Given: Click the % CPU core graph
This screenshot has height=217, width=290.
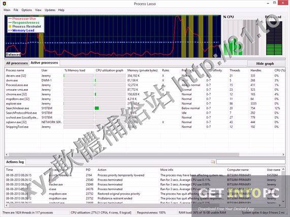Looking at the screenshot, I should click(241, 38).
